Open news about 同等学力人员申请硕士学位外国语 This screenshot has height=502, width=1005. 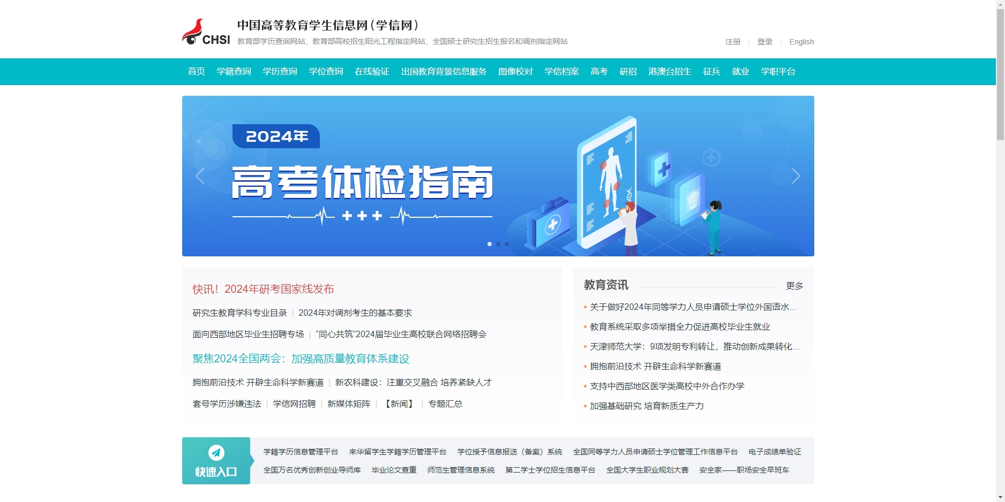693,307
